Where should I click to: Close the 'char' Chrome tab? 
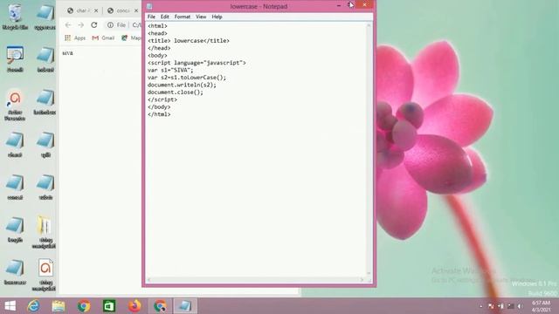coord(96,10)
